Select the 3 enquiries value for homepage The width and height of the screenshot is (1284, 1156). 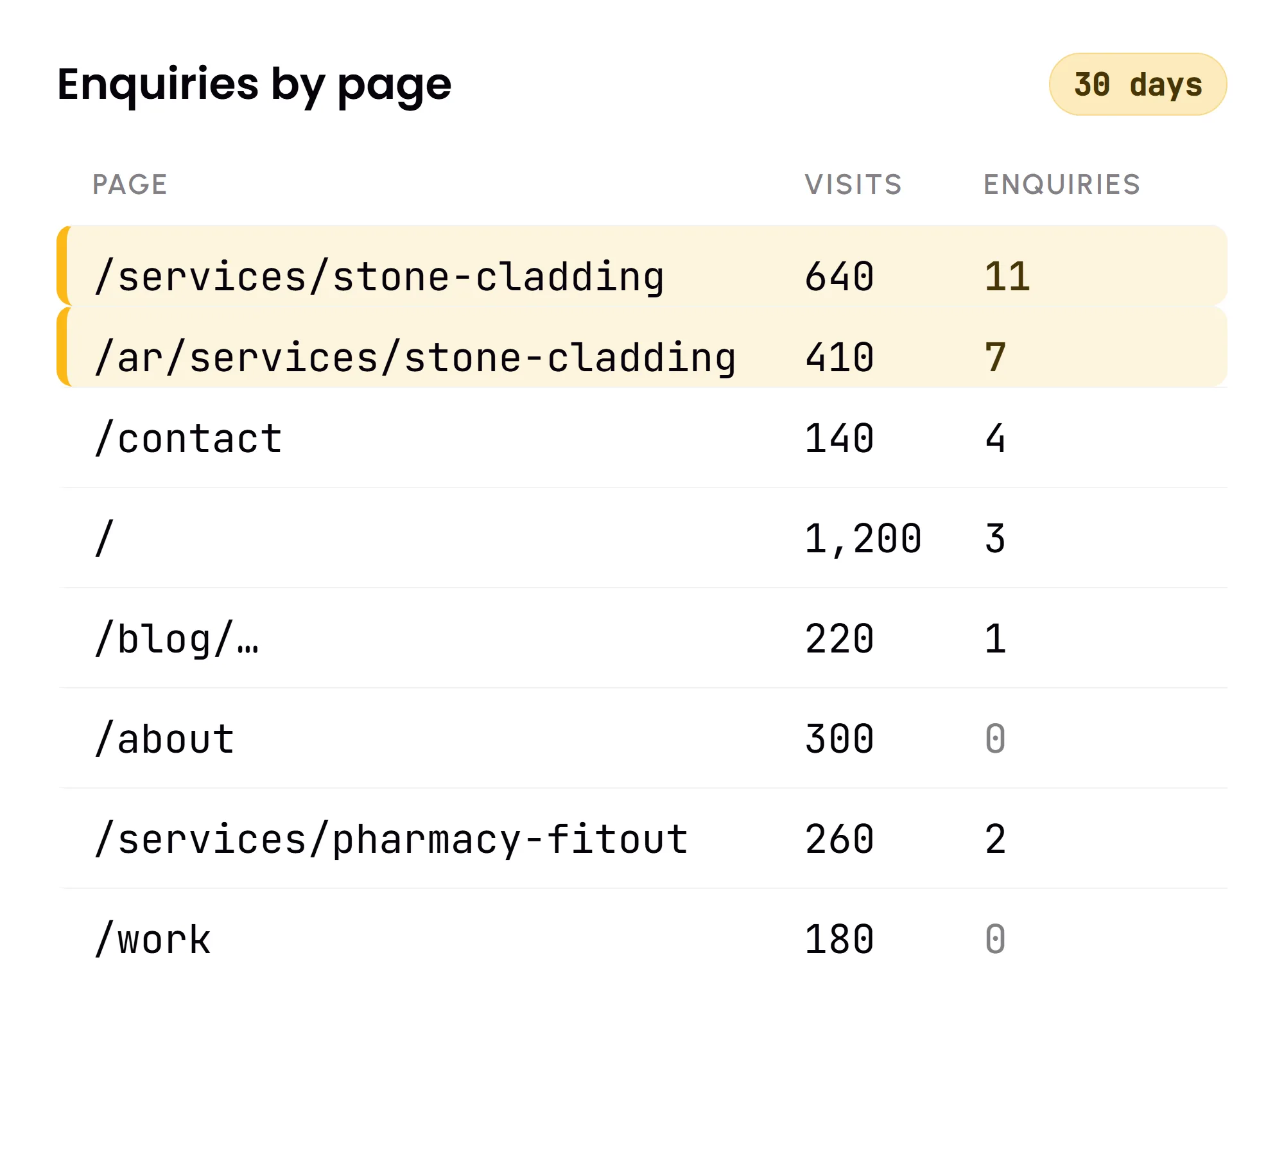tap(995, 539)
